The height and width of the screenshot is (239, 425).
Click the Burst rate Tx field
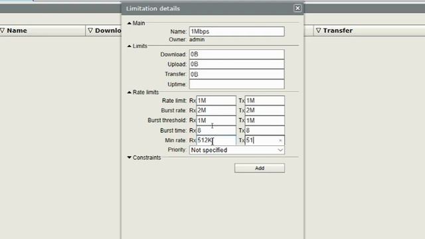[265, 110]
